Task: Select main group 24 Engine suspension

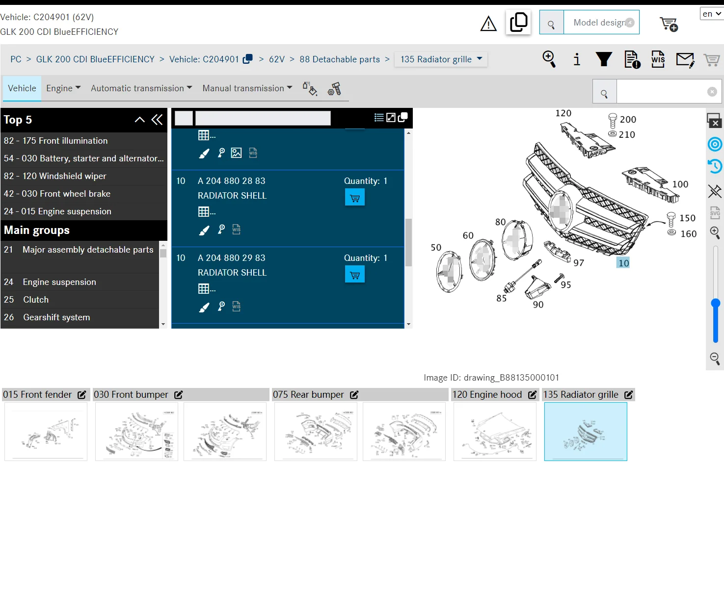Action: coord(80,282)
